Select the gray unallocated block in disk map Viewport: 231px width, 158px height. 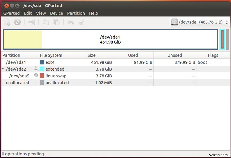point(227,39)
